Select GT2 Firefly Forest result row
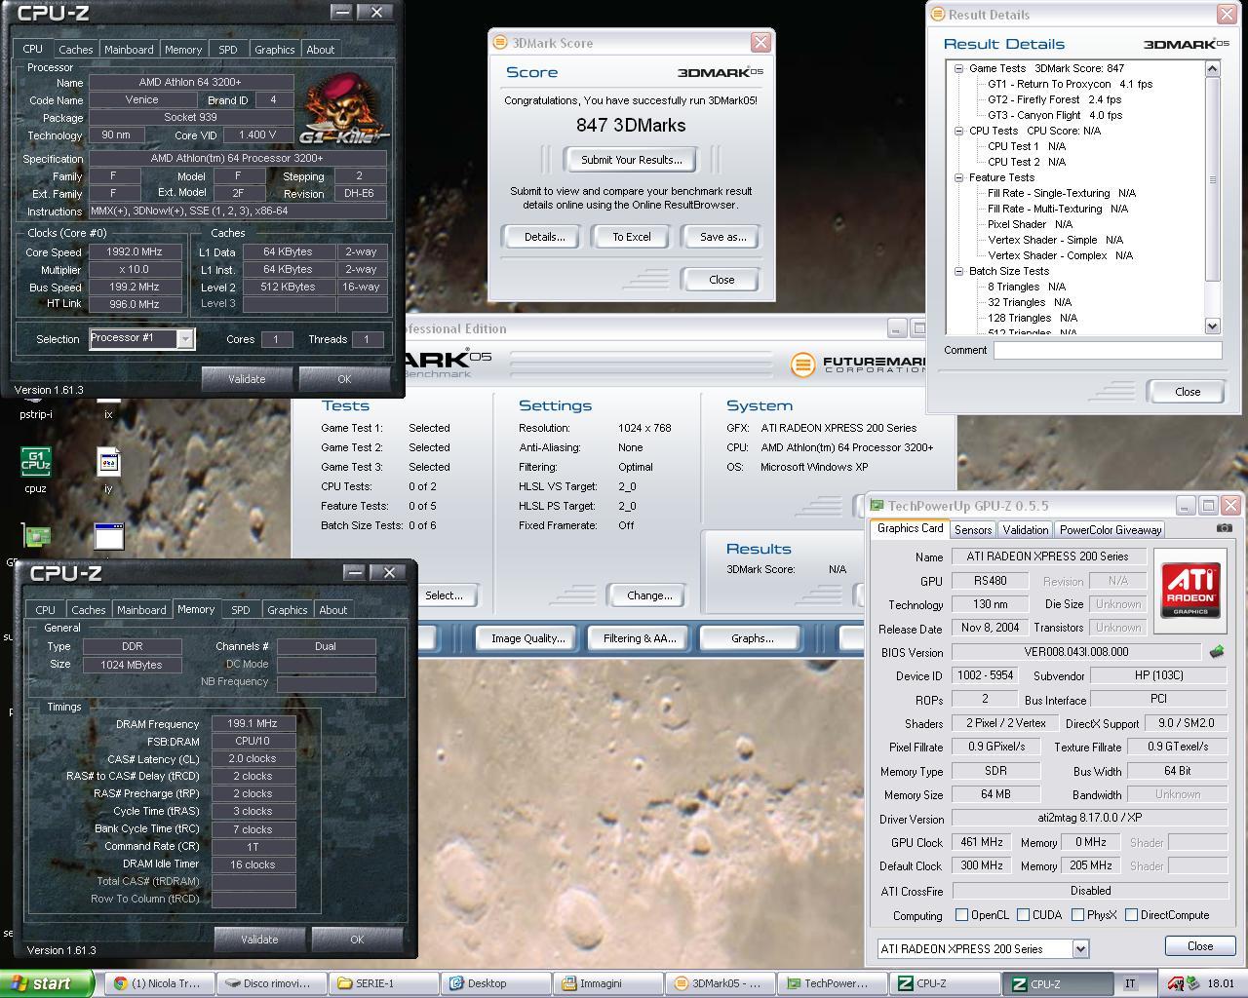The width and height of the screenshot is (1248, 998). tap(1054, 99)
